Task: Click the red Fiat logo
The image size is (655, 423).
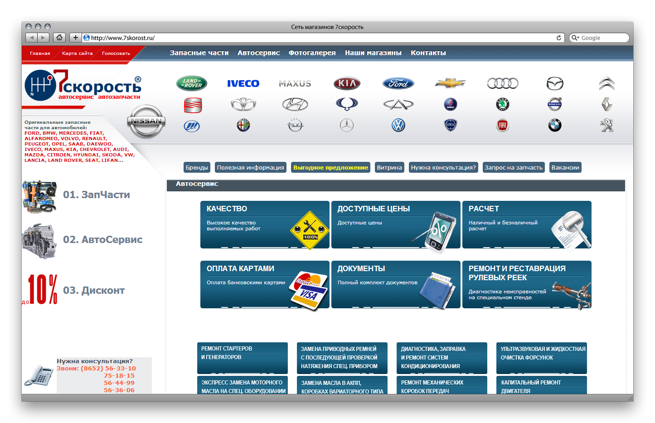Action: tap(503, 125)
